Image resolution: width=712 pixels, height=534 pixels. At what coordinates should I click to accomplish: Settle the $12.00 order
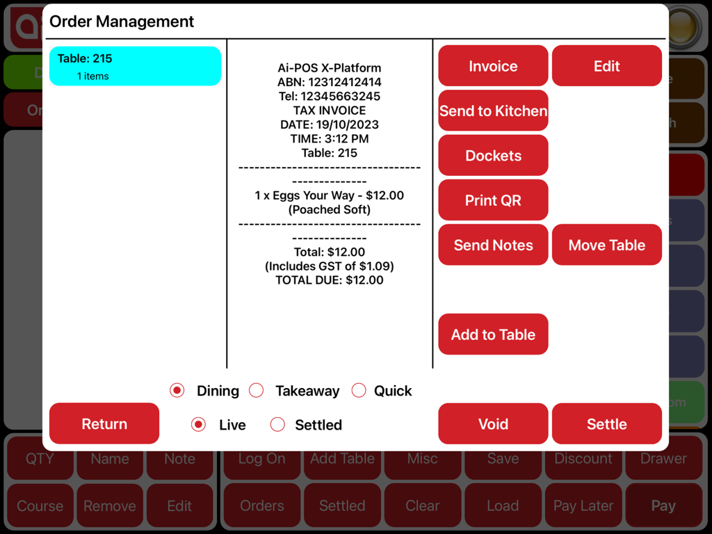(606, 423)
